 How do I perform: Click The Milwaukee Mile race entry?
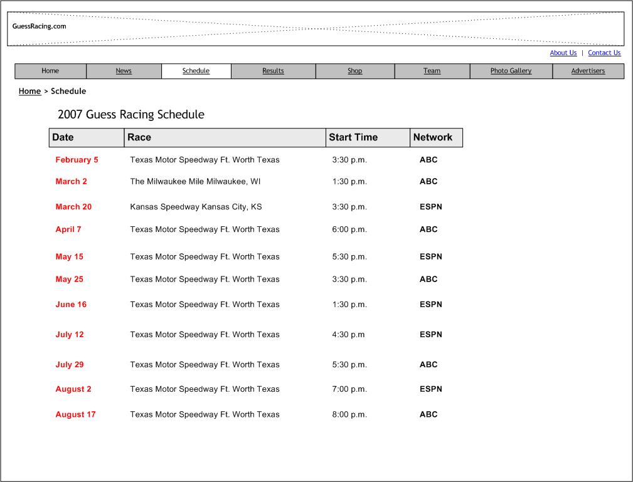[x=195, y=182]
